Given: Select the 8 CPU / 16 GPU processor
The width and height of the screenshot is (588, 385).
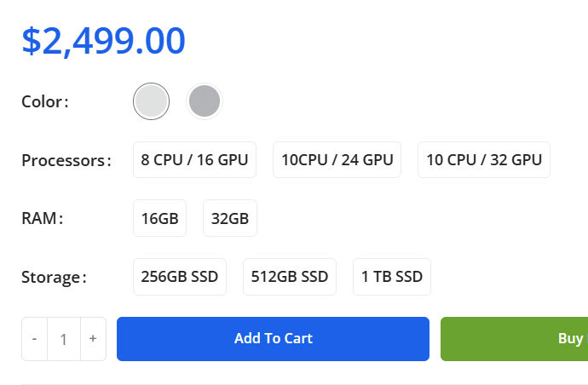Looking at the screenshot, I should [x=194, y=160].
